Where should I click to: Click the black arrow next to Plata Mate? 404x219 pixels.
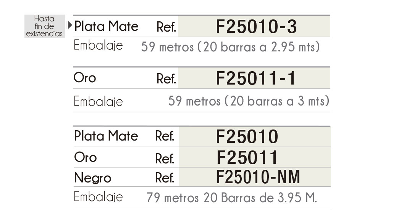[70, 26]
